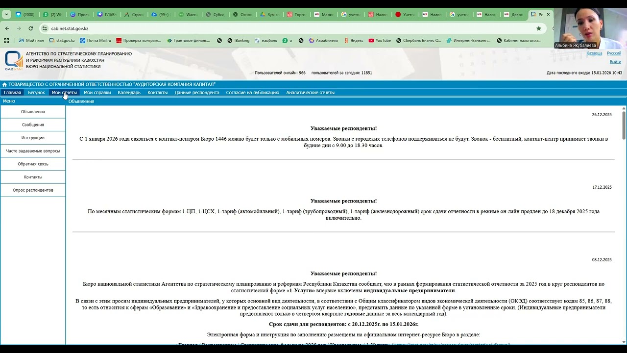Viewport: 627px width, 353px height.
Task: Open the Аналитические отчеты menu item
Action: (x=310, y=92)
